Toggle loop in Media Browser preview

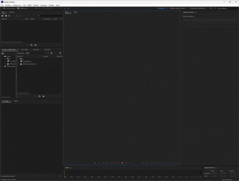[x=39, y=96]
